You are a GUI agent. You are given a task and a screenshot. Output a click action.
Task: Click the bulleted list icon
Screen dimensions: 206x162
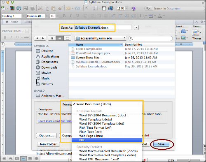click(x=120, y=16)
